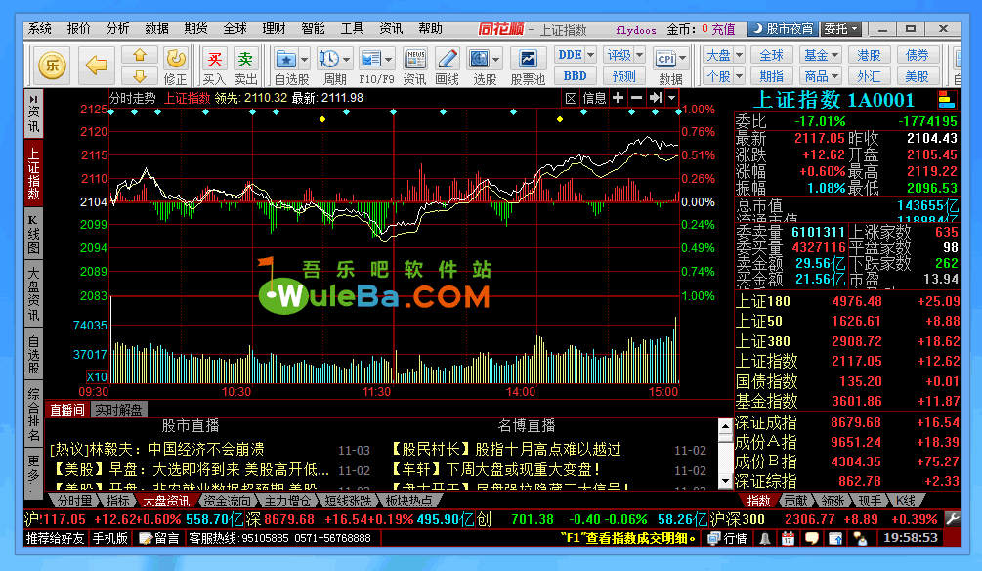The height and width of the screenshot is (571, 982).
Task: Open the 个股 dropdown arrow
Action: (x=739, y=76)
